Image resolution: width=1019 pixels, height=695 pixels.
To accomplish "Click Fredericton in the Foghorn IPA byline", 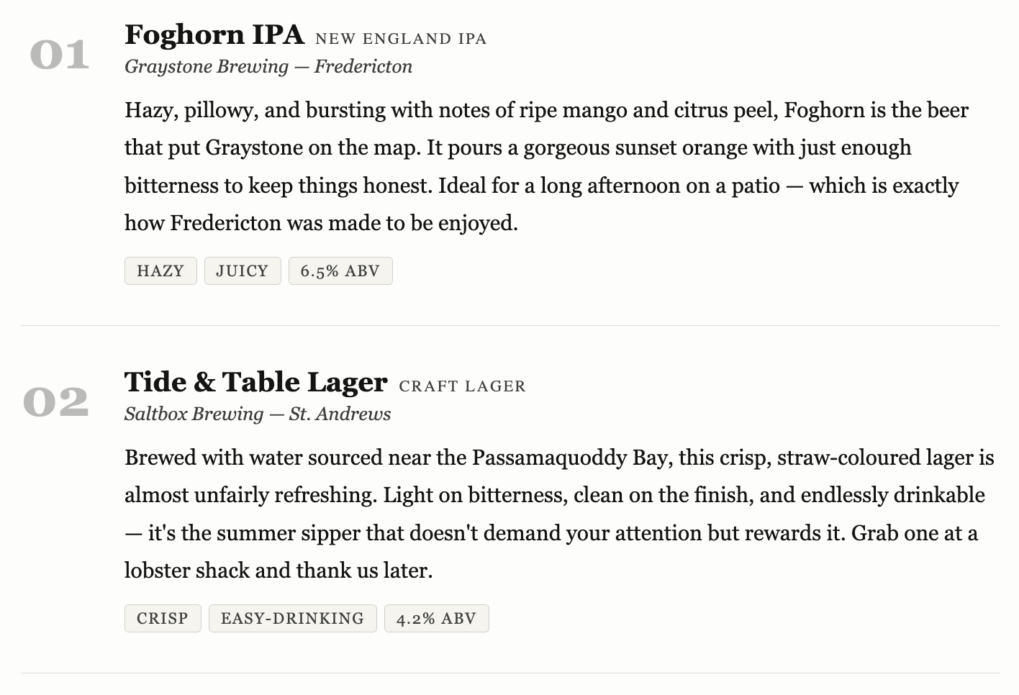I will coord(363,67).
